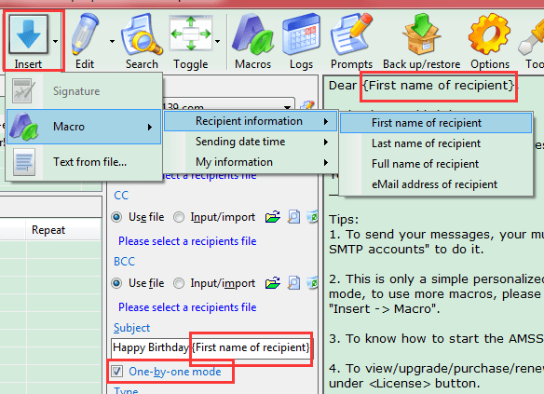Open the Insert button dropdown arrow
The height and width of the screenshot is (394, 544).
56,41
